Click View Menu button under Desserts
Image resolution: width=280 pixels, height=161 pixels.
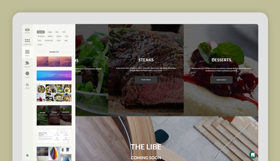tap(221, 80)
